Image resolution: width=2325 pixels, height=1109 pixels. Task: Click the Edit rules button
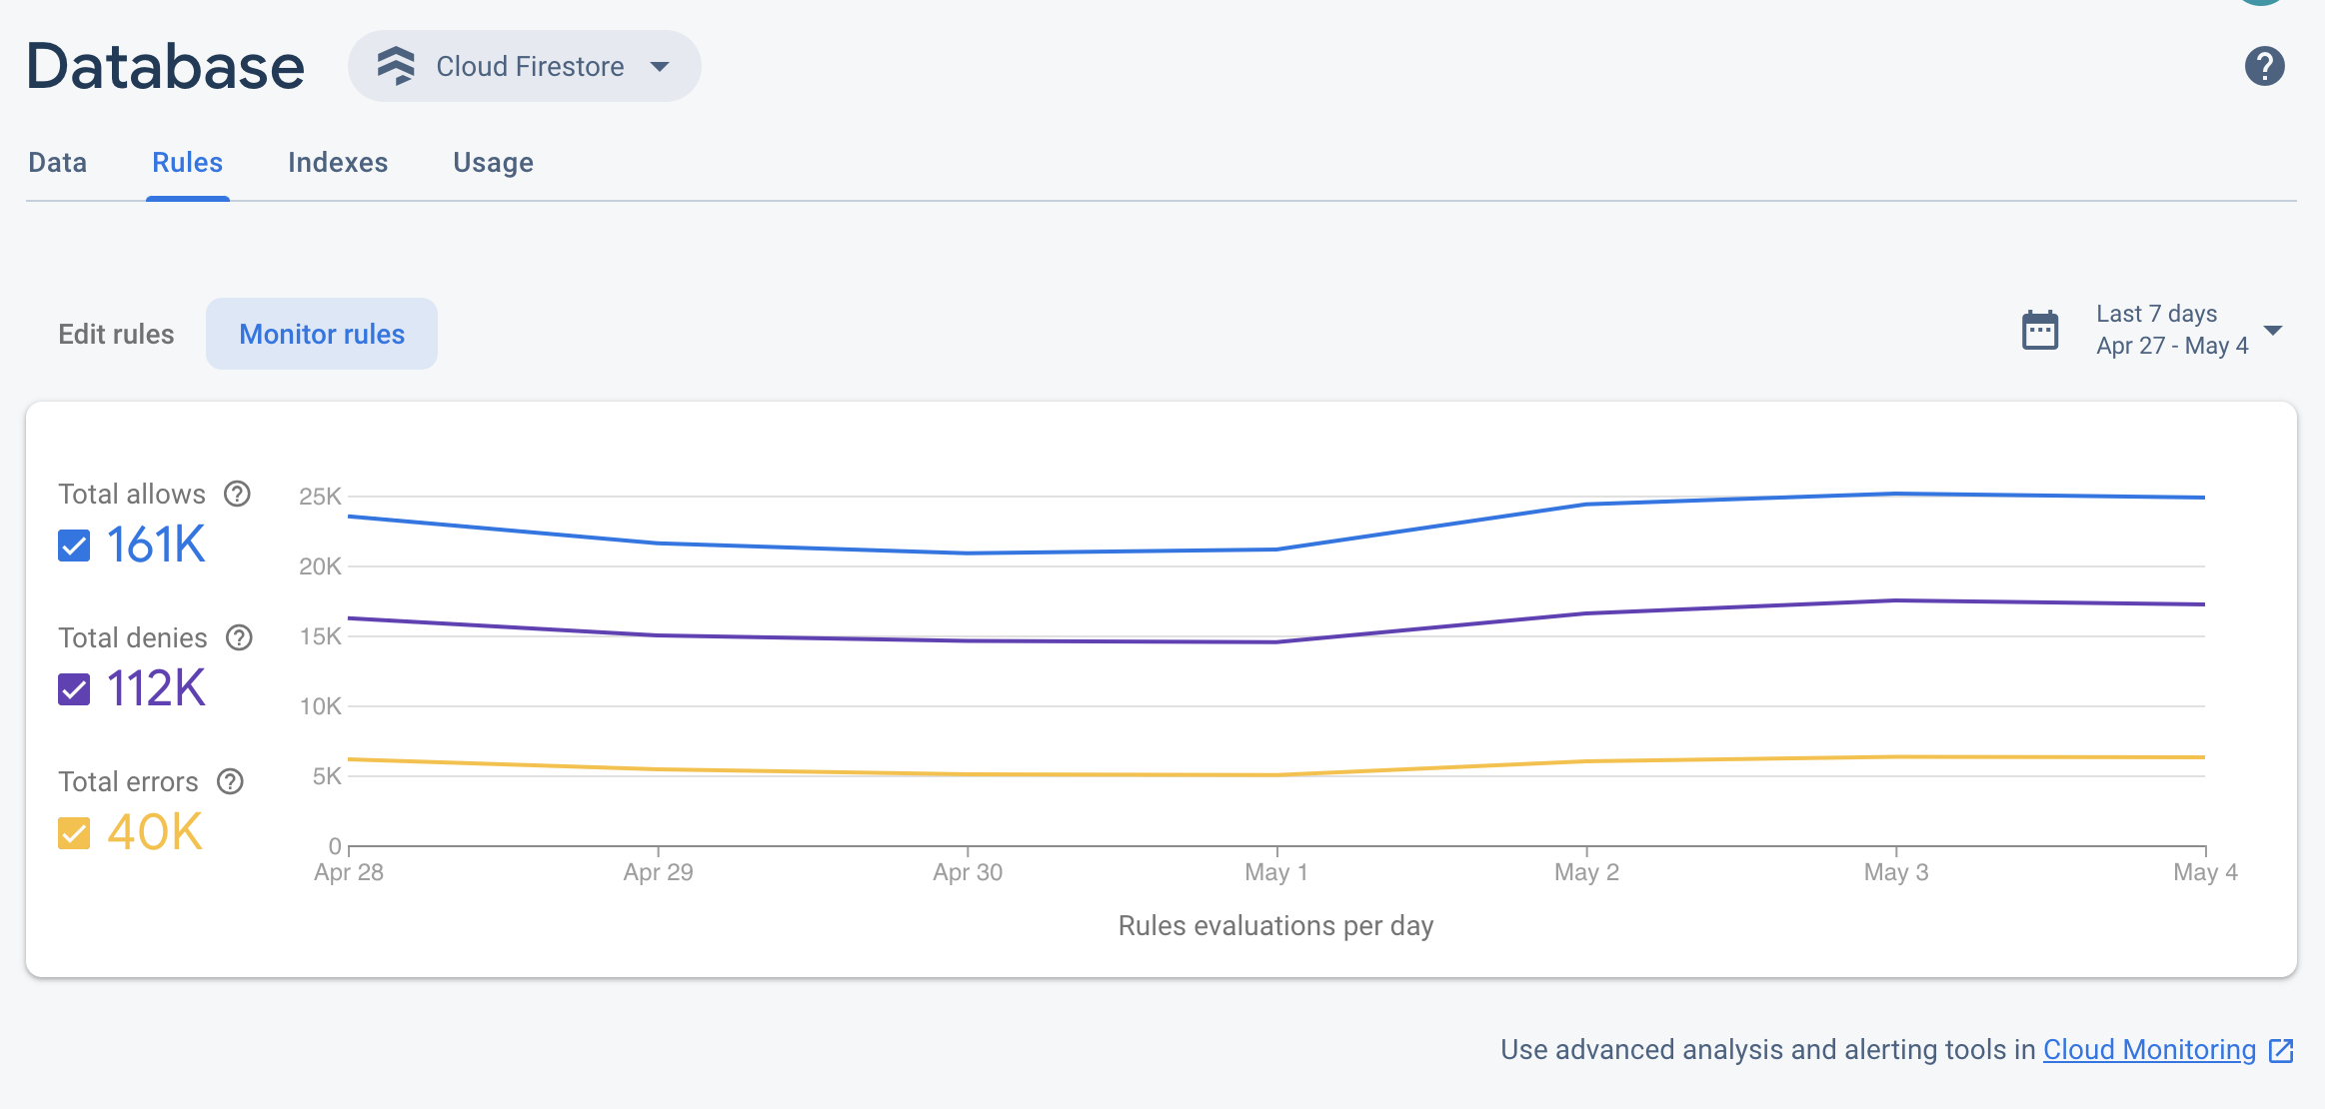pos(116,334)
